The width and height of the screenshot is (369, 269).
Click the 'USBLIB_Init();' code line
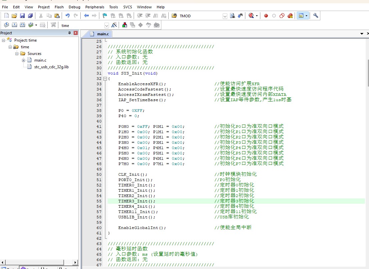coord(137,217)
